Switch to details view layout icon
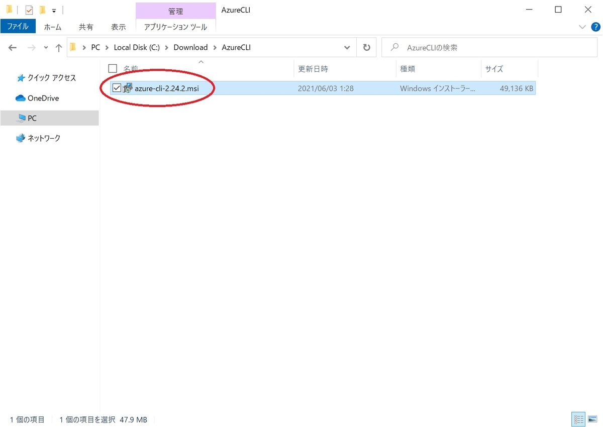Screen dimensions: 603x427 coord(578,419)
